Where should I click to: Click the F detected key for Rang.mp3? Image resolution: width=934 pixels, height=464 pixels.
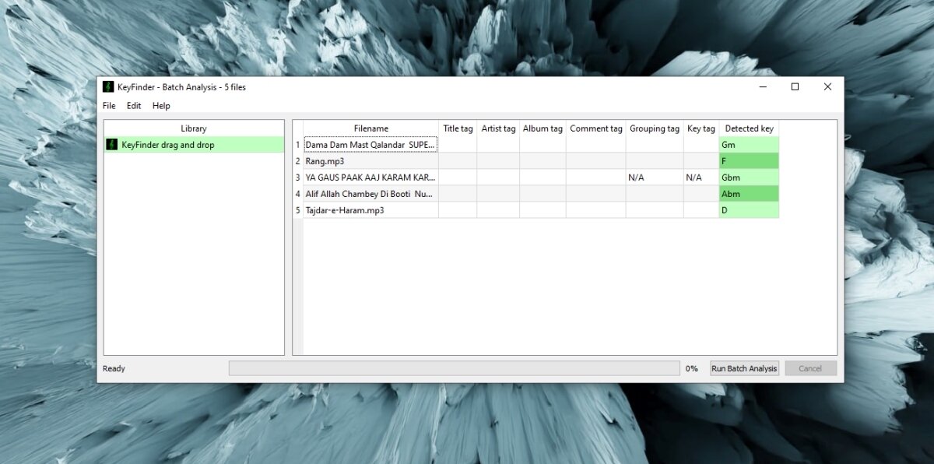click(747, 160)
